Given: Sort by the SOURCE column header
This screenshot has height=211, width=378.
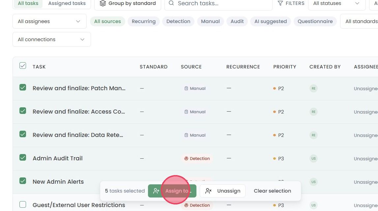Looking at the screenshot, I should click(x=191, y=67).
